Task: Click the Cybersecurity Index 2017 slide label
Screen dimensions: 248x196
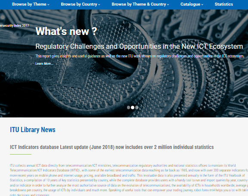Action: [x=14, y=25]
